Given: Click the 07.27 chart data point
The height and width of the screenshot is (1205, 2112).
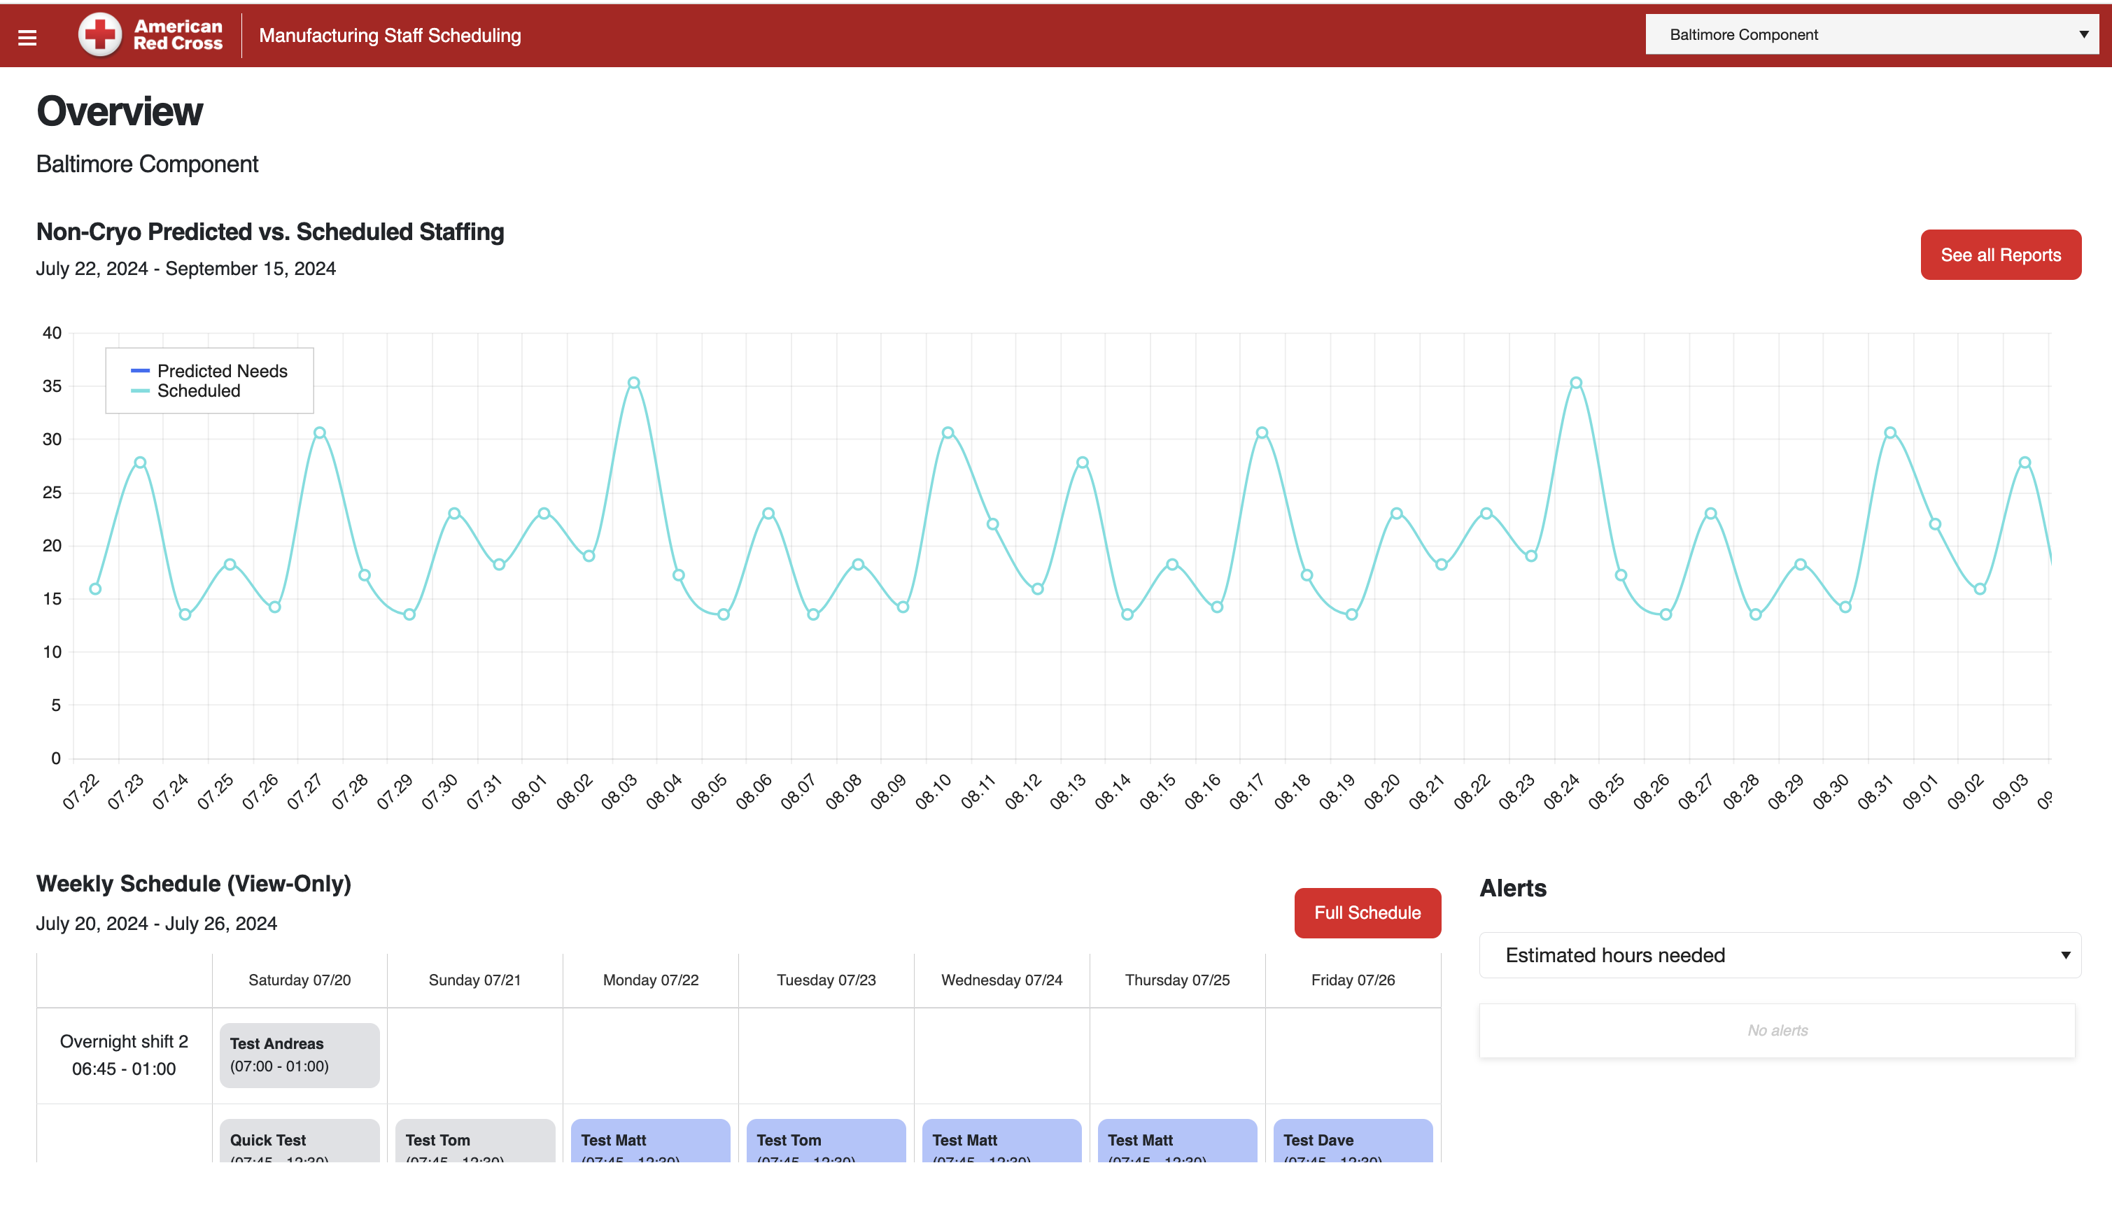Looking at the screenshot, I should click(319, 433).
